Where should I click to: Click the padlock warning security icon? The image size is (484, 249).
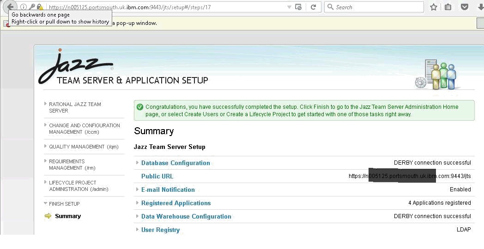coord(40,7)
